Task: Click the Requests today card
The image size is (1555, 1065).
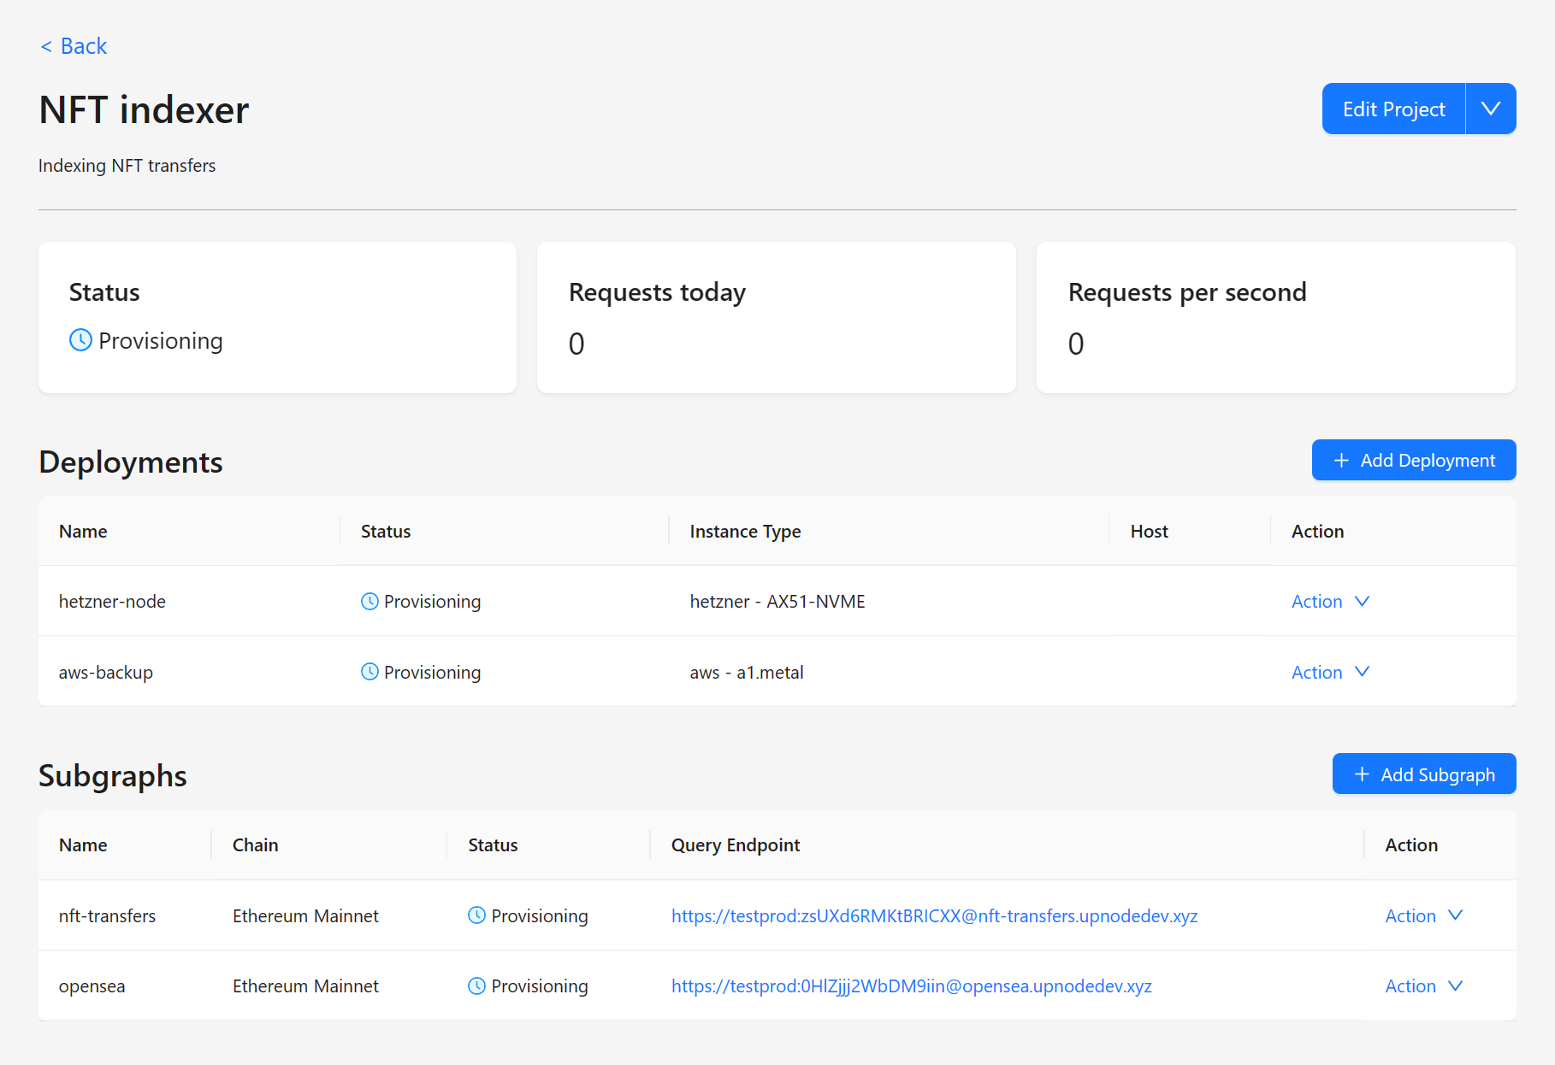Action: [776, 318]
